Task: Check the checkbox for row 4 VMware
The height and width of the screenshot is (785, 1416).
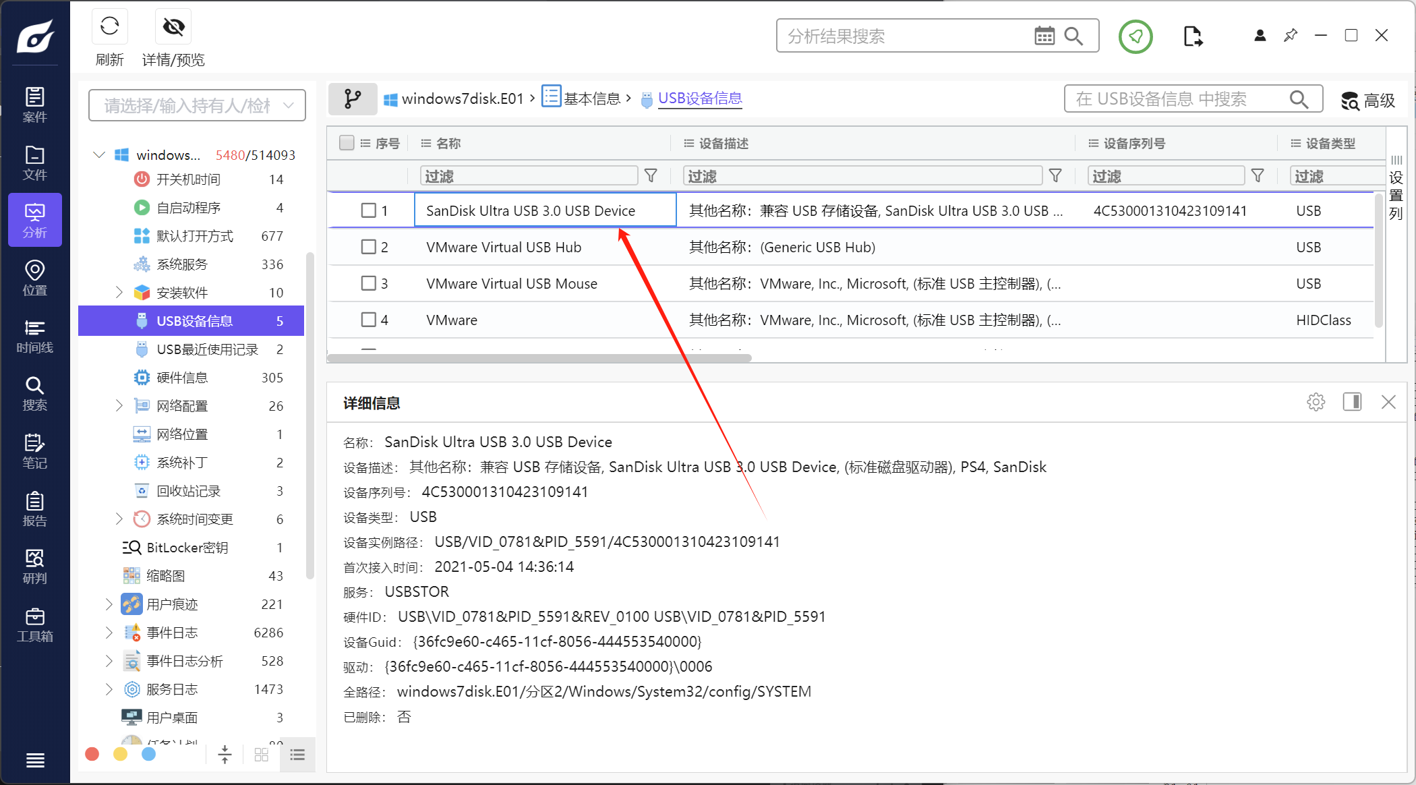Action: click(x=368, y=320)
